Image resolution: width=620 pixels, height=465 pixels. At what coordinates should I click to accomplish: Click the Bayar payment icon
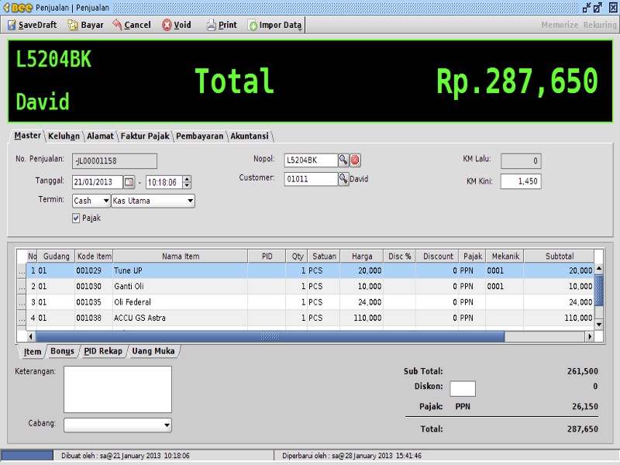coord(73,25)
